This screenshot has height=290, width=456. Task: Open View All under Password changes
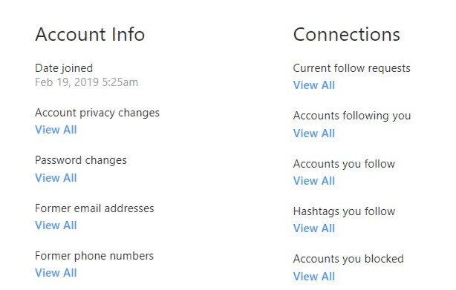click(x=56, y=178)
